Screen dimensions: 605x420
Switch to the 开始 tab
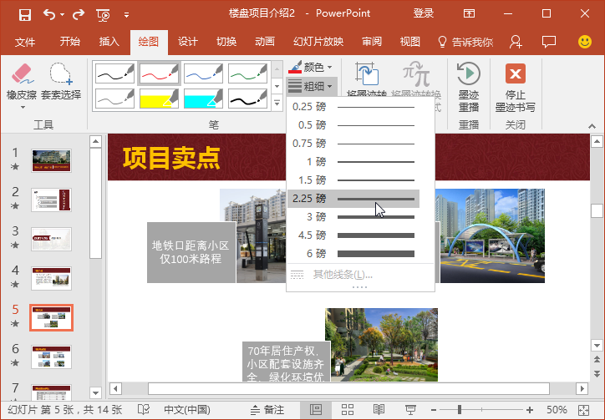click(x=70, y=42)
